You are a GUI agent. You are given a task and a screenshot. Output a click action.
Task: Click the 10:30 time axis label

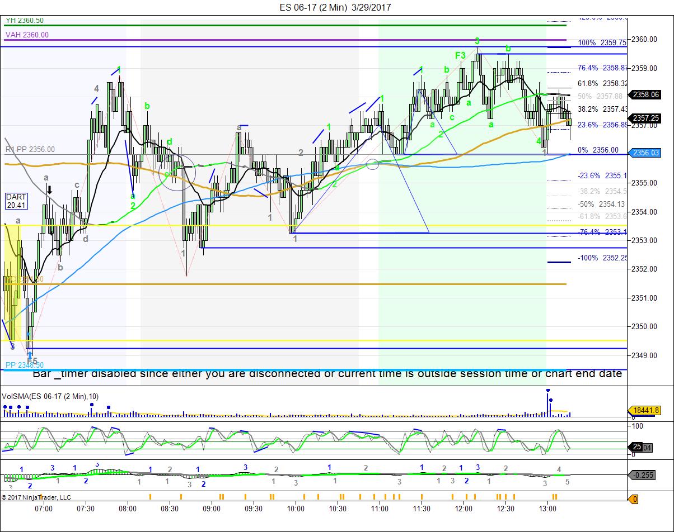tap(338, 508)
